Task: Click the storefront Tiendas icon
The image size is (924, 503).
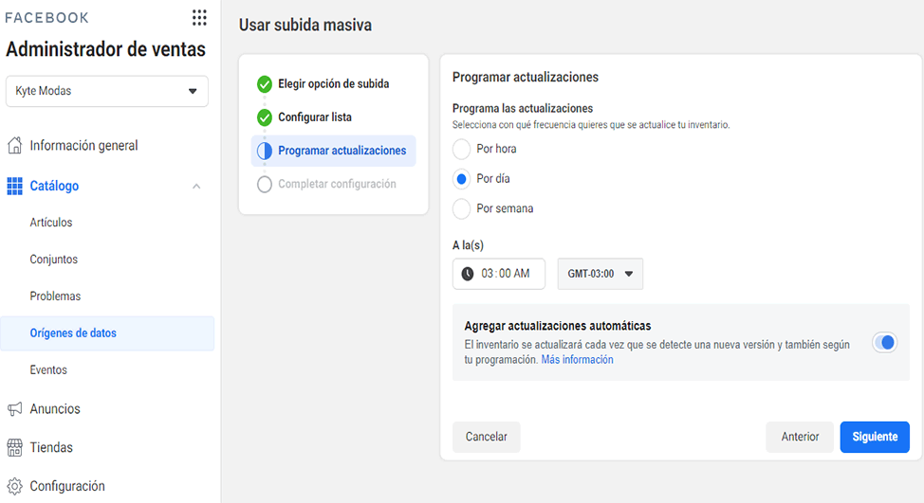Action: pos(15,448)
